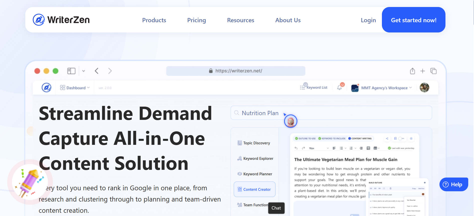Click the trash icon in Build Outline toolbar

point(390,188)
